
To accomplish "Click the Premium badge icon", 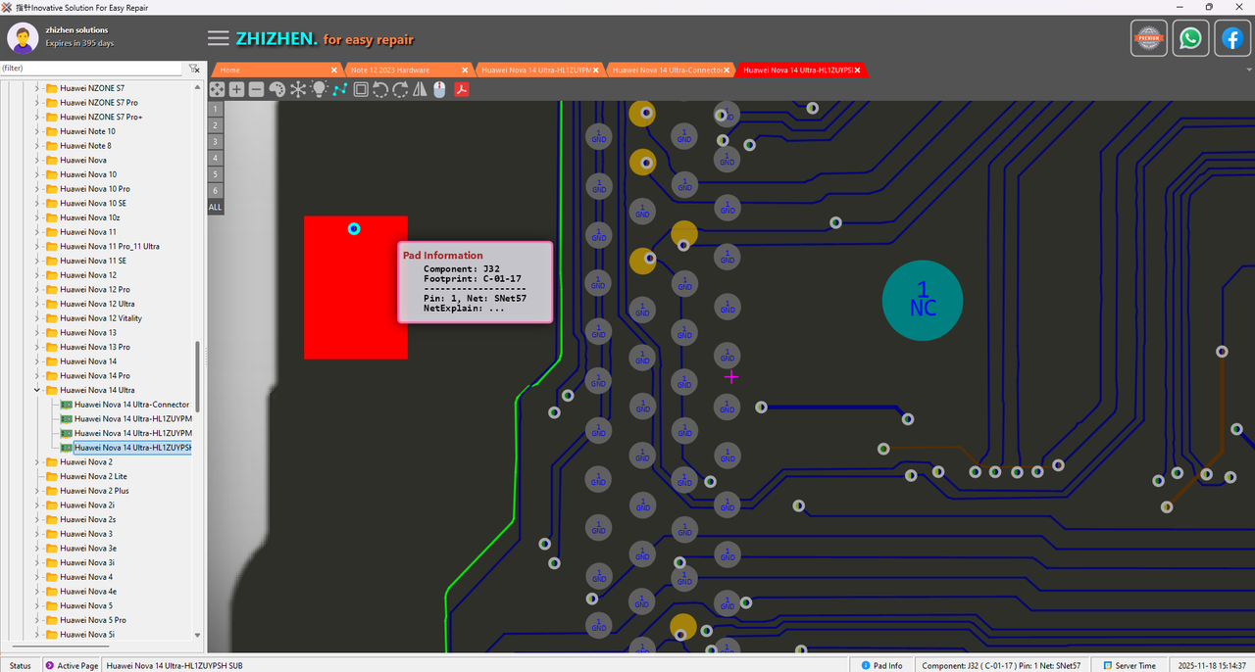I will pyautogui.click(x=1148, y=38).
